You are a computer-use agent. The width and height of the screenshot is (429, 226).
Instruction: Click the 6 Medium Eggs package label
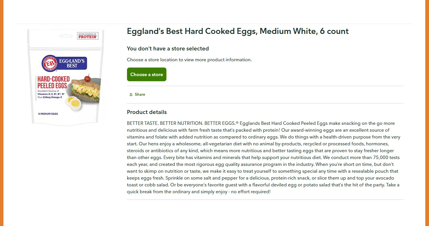48,114
